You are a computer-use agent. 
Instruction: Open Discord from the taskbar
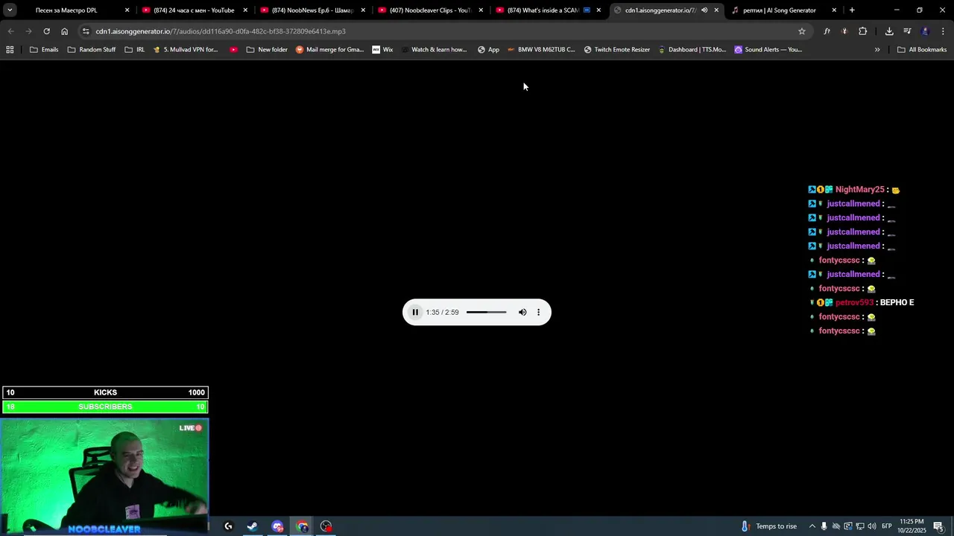(x=277, y=526)
